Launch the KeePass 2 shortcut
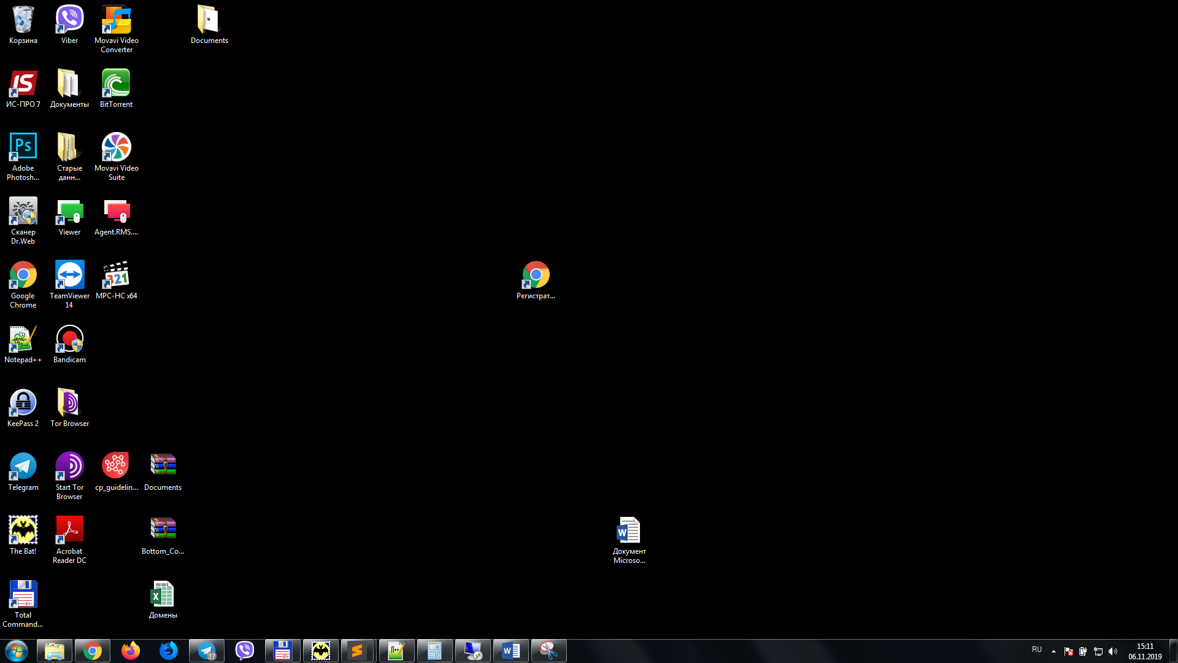The height and width of the screenshot is (663, 1178). pyautogui.click(x=23, y=408)
